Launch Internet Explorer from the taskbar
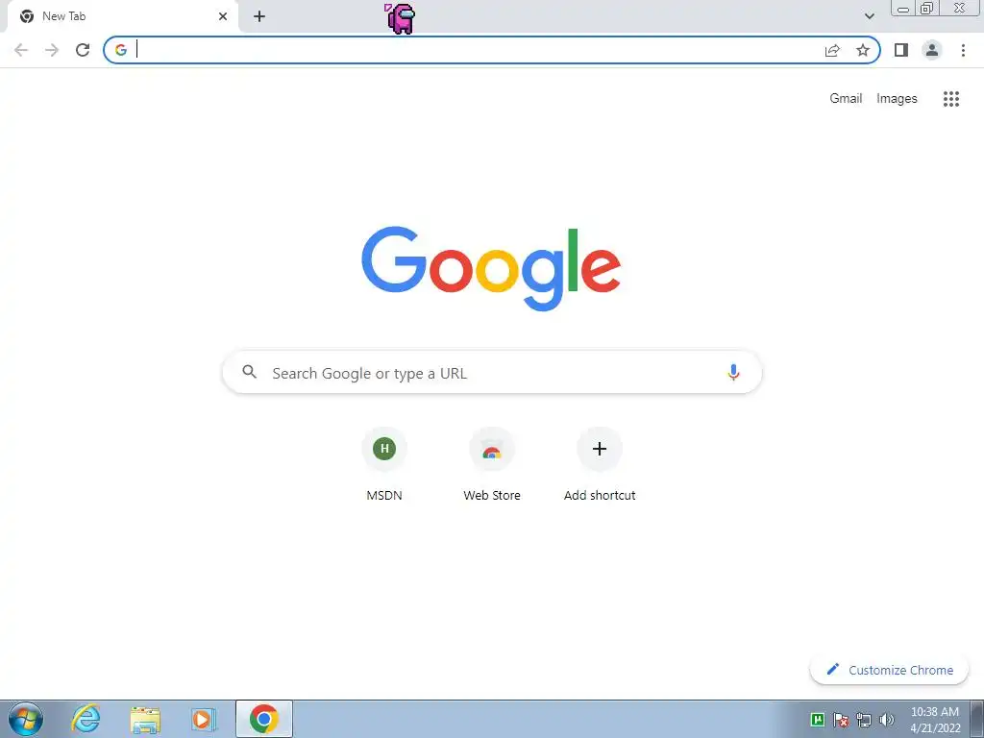984x738 pixels. (x=86, y=719)
